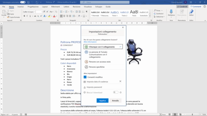Decrease the font size

48,12
